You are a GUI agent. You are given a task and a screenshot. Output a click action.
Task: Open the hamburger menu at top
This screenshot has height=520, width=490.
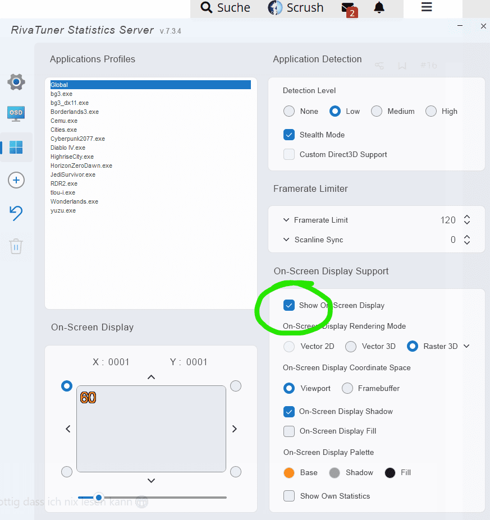[x=427, y=7]
